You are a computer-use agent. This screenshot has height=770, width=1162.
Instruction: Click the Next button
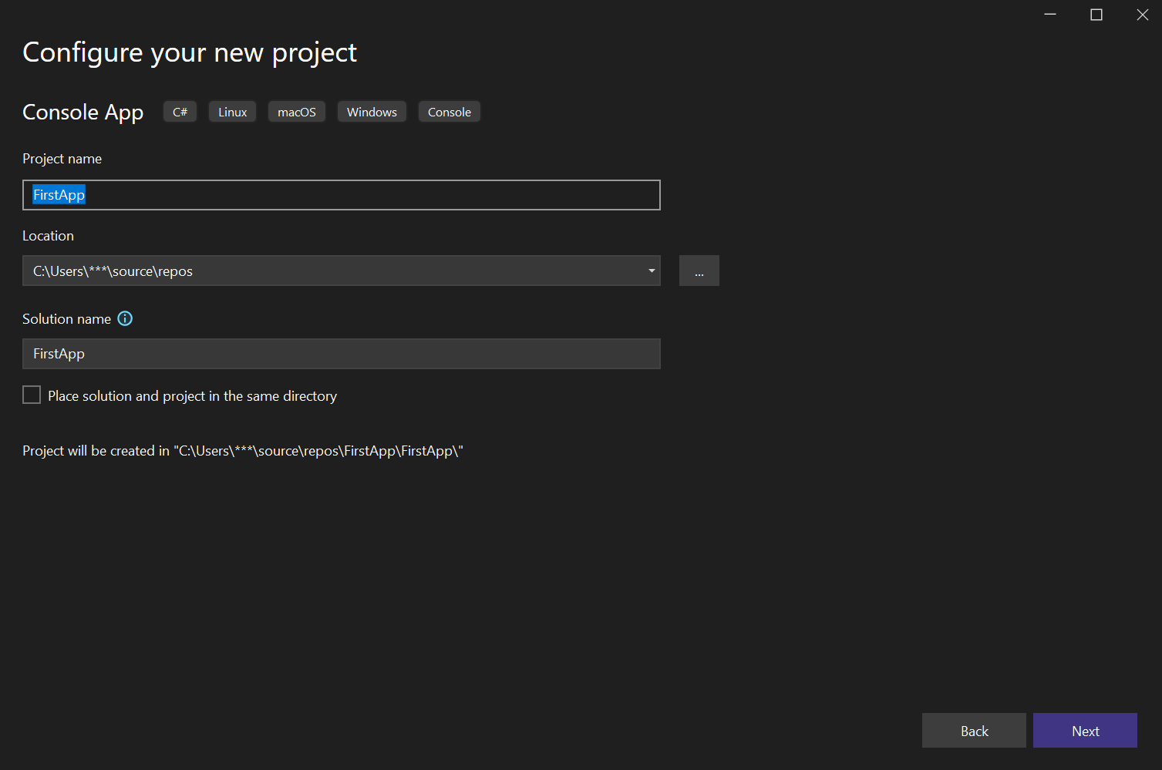click(1084, 730)
